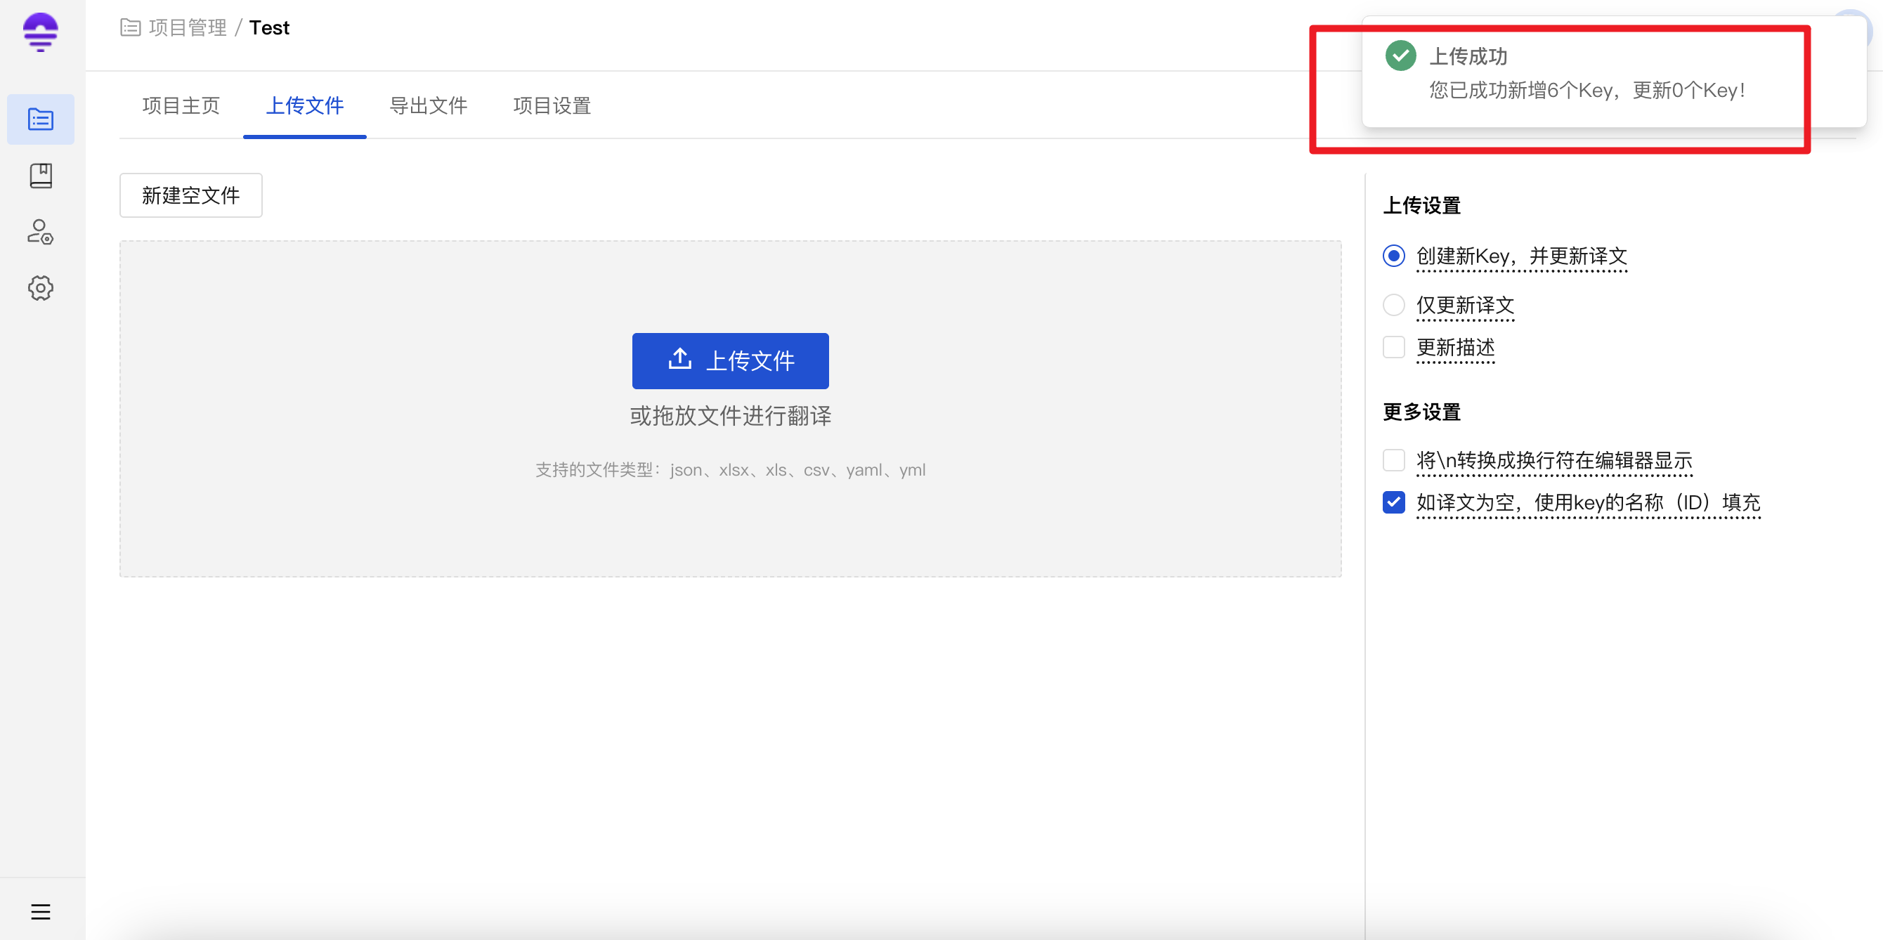Click the "或拖放文件进行翻译" drop zone text
The width and height of the screenshot is (1883, 940).
[x=730, y=416]
